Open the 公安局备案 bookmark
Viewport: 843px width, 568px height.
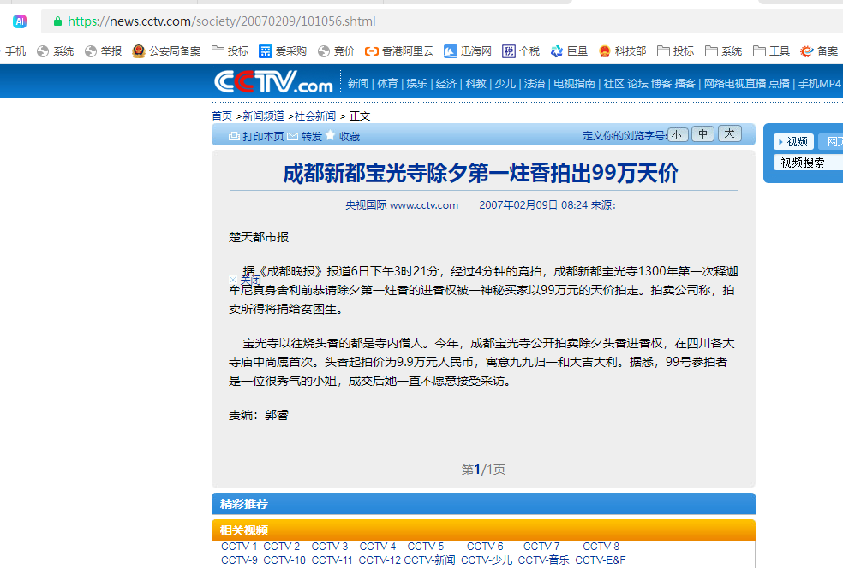tap(166, 51)
